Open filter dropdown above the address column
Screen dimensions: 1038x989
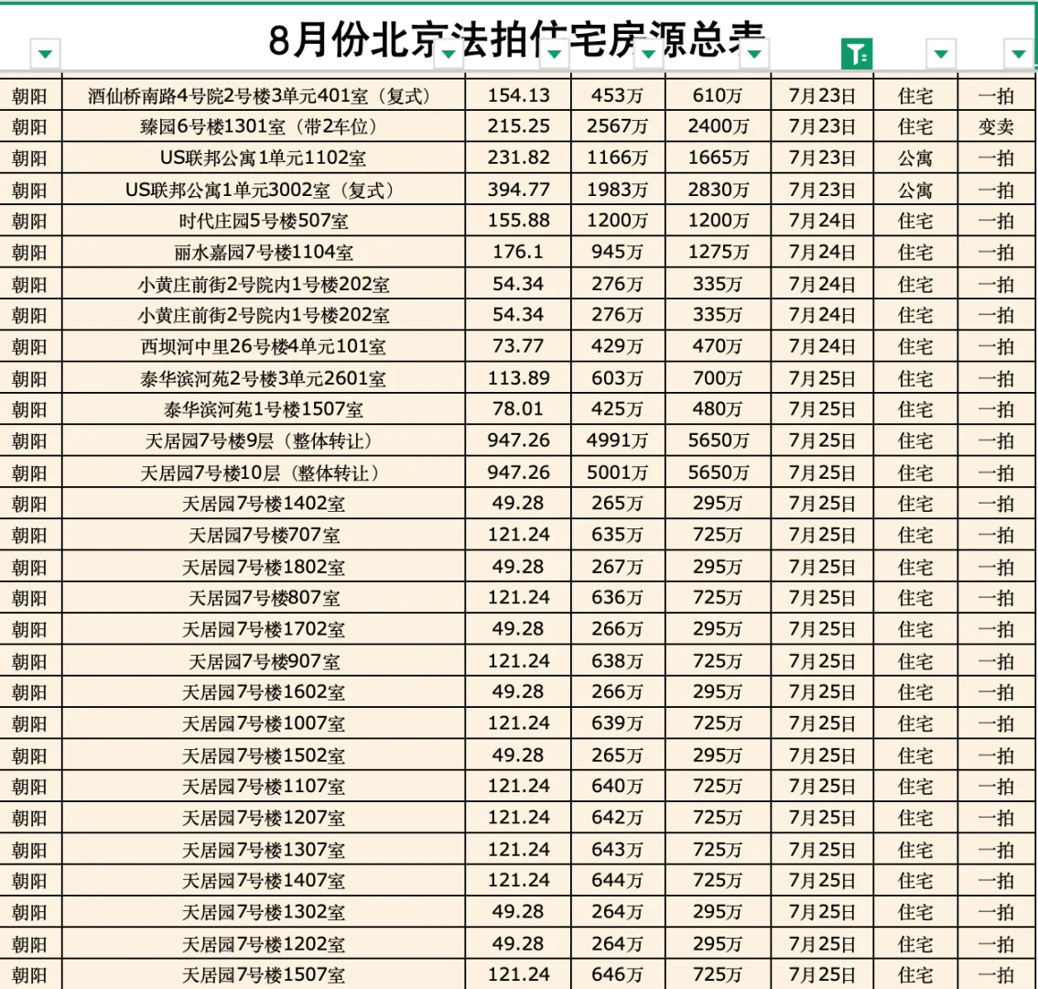(x=449, y=54)
